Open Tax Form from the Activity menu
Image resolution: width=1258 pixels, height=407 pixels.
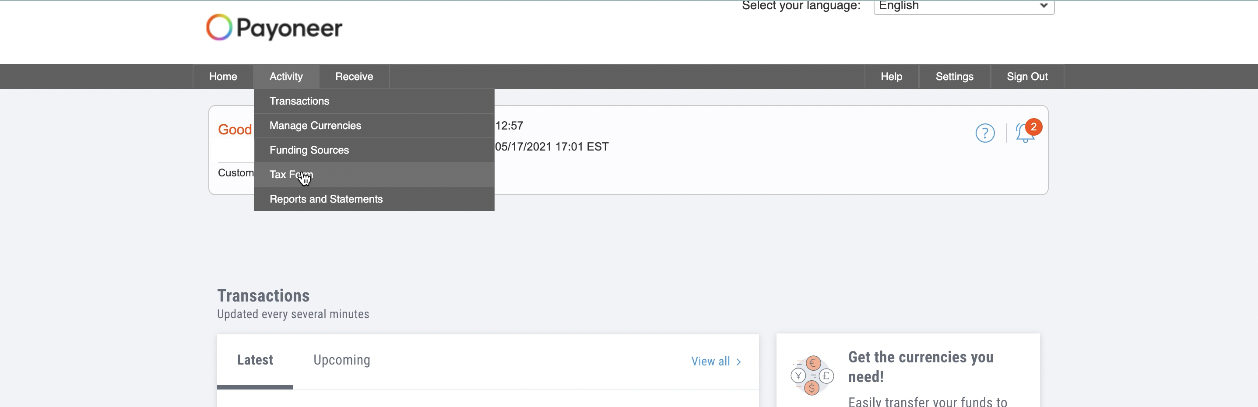point(291,175)
